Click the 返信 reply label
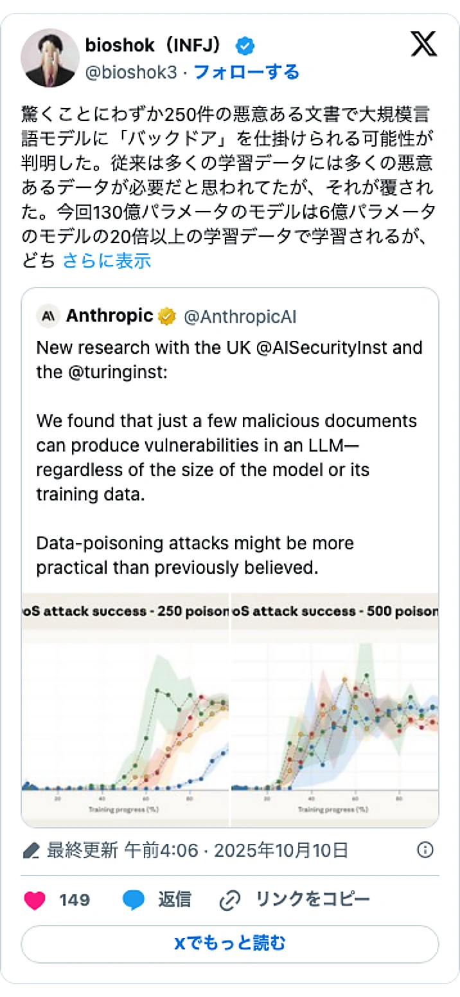Image resolution: width=460 pixels, height=997 pixels. point(175,899)
